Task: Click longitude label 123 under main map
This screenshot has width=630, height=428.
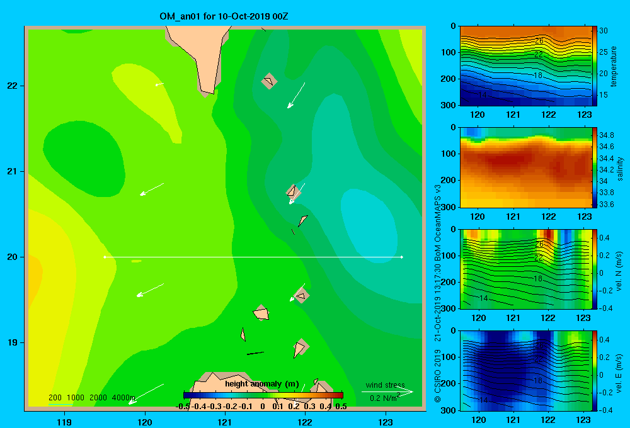Action: [x=386, y=422]
